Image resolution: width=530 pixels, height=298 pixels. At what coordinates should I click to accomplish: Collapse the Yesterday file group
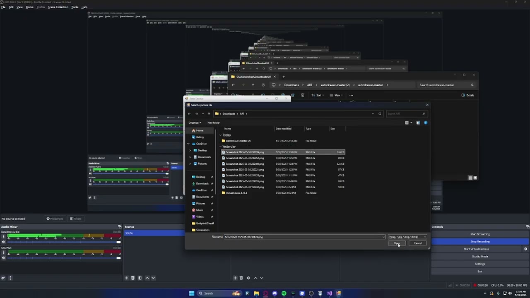221,147
